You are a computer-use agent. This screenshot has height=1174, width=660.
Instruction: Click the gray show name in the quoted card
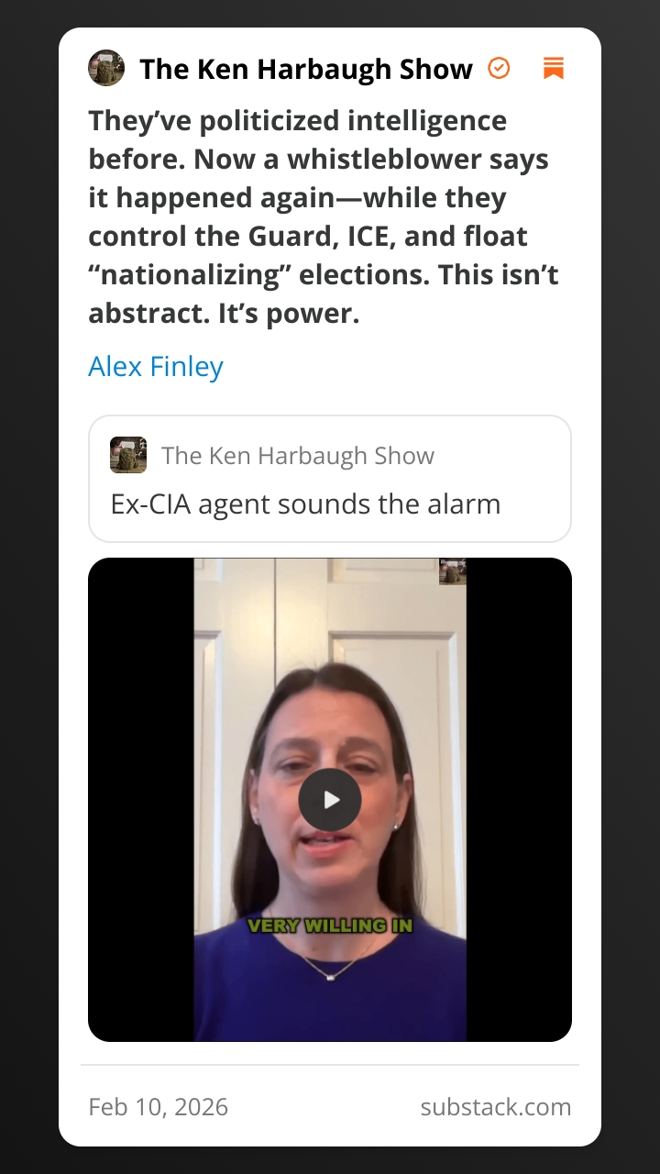coord(298,456)
